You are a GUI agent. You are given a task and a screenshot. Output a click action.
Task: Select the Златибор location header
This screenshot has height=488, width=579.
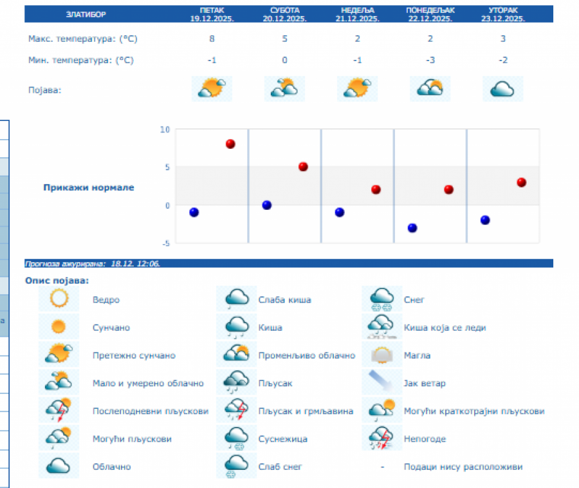coord(86,14)
